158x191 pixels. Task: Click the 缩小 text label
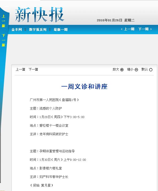click(130, 69)
